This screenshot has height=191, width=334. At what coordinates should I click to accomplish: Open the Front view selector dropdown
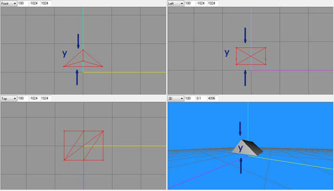tap(8, 4)
